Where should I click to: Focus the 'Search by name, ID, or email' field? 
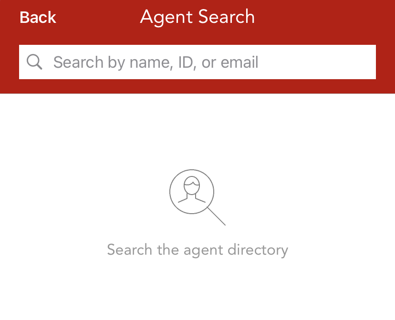click(197, 62)
